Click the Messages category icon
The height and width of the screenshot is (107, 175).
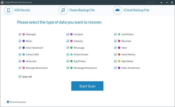[24, 34]
